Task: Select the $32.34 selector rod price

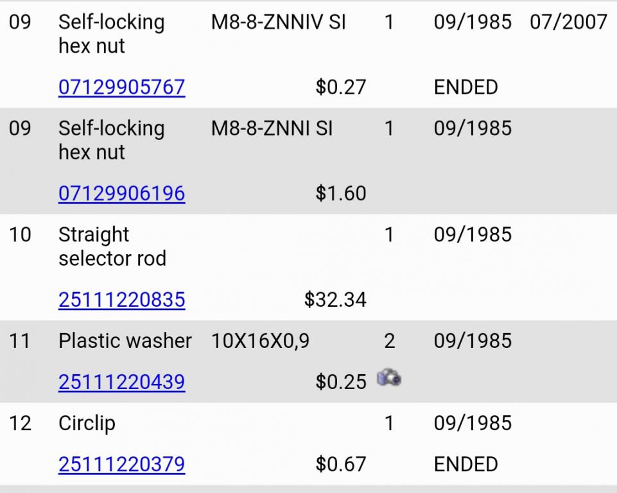Action: pos(335,300)
